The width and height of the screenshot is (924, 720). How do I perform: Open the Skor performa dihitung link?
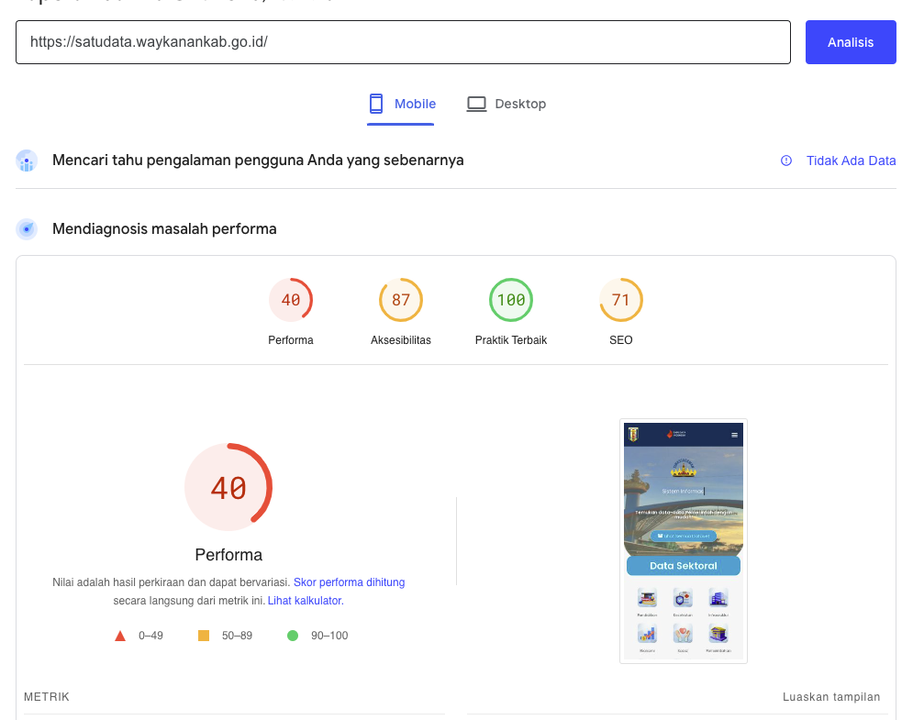click(349, 582)
